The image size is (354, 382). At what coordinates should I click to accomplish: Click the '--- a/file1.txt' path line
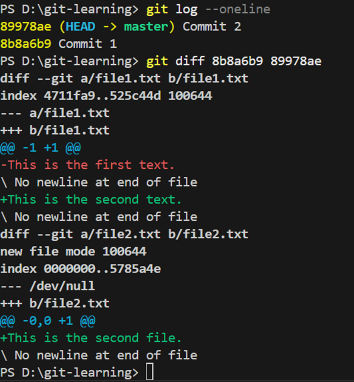(55, 113)
